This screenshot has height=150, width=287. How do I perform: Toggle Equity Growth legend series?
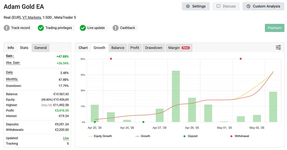click(100, 136)
